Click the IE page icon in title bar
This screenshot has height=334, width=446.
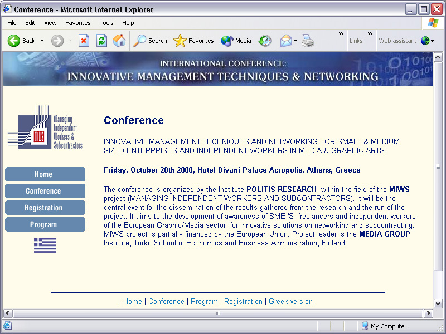(x=7, y=9)
